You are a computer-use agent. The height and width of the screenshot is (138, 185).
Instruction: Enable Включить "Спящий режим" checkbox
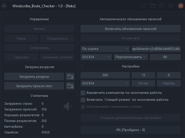(83, 100)
